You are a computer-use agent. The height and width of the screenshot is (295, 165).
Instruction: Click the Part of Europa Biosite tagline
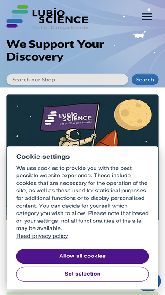(60, 27)
